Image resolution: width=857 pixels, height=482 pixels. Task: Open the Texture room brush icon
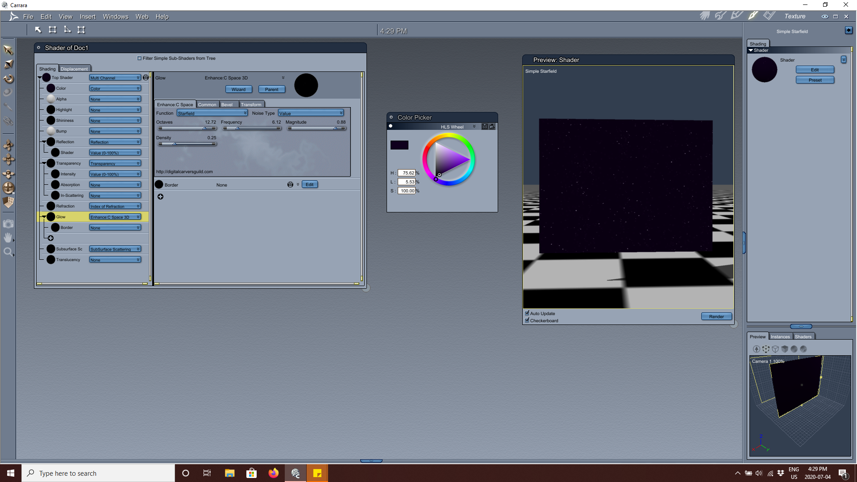point(753,16)
